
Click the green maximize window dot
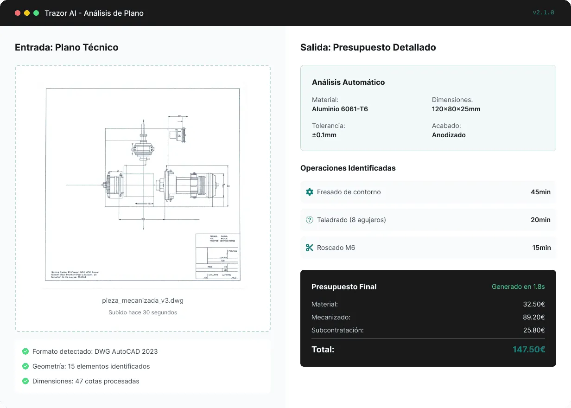click(x=36, y=13)
